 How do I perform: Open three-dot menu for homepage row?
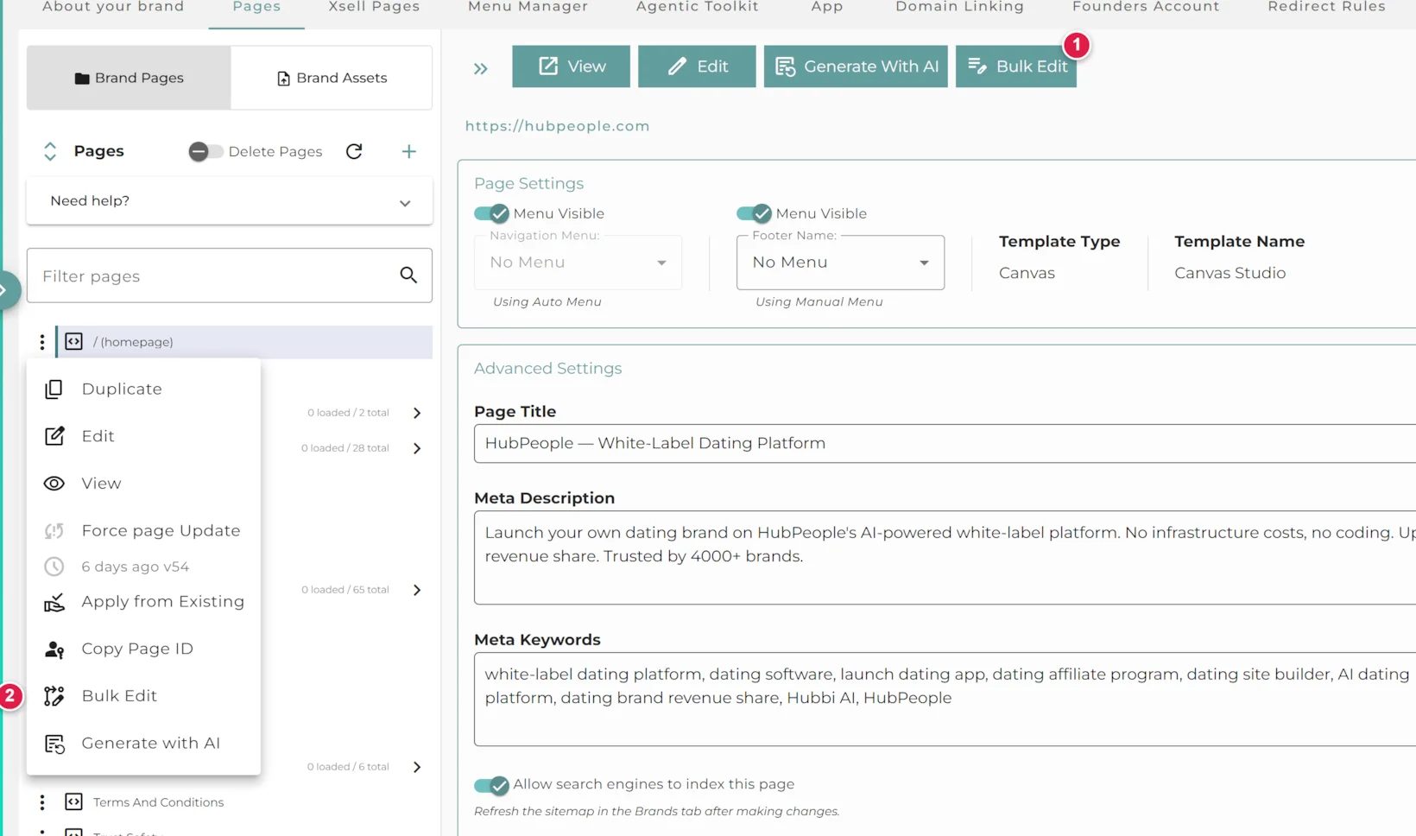pyautogui.click(x=41, y=342)
